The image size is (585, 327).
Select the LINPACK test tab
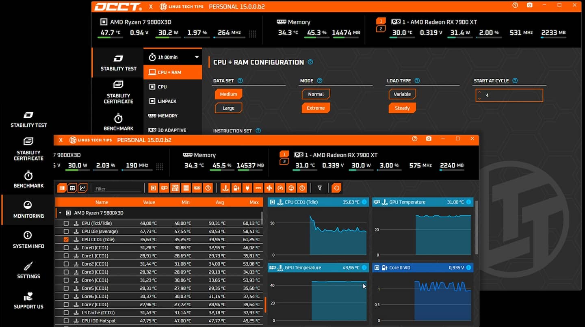click(167, 101)
